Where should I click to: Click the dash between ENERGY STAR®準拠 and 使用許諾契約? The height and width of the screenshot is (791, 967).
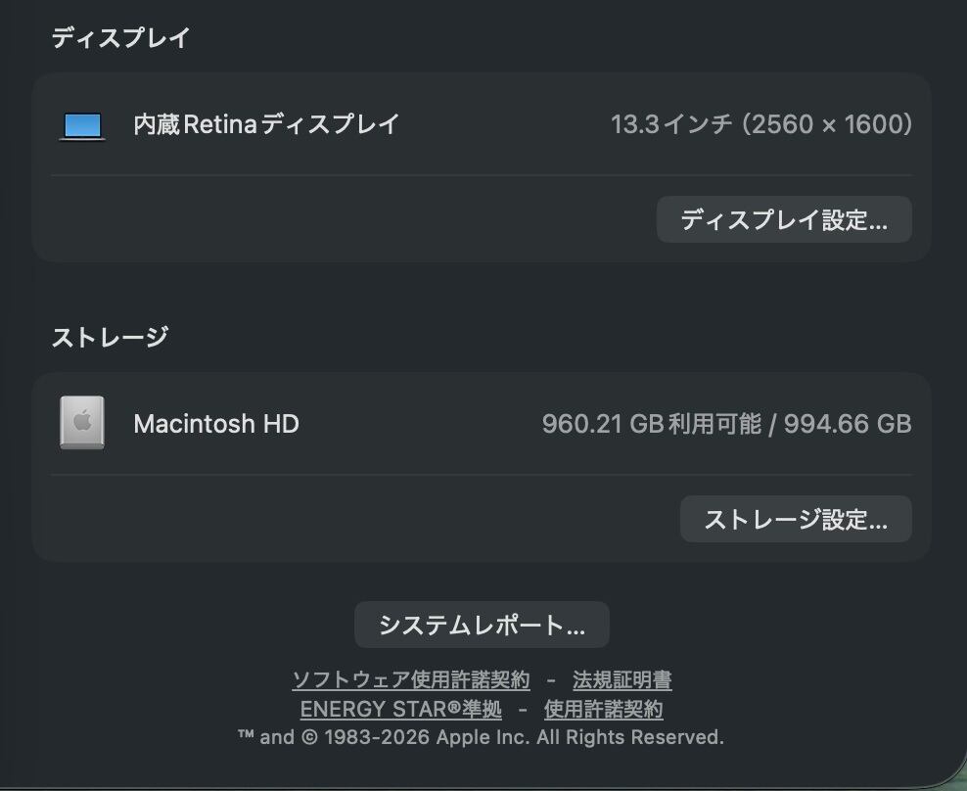[523, 709]
